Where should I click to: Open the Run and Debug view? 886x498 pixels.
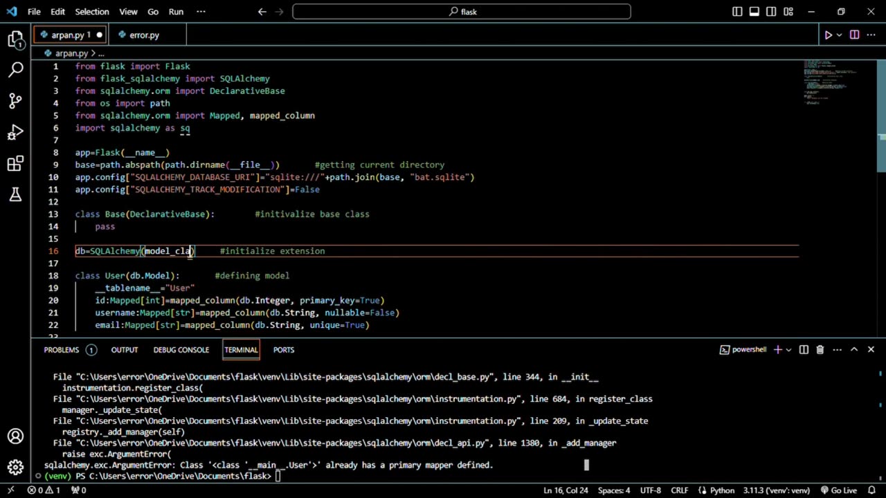(x=16, y=132)
